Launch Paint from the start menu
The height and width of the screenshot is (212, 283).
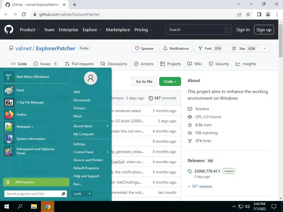tap(9, 90)
